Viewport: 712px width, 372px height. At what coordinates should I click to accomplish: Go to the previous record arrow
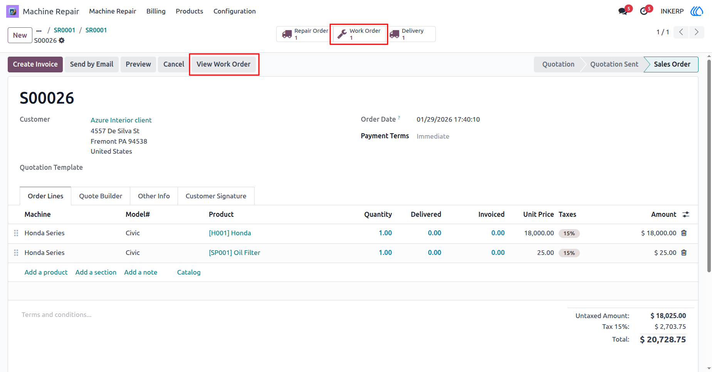(681, 32)
